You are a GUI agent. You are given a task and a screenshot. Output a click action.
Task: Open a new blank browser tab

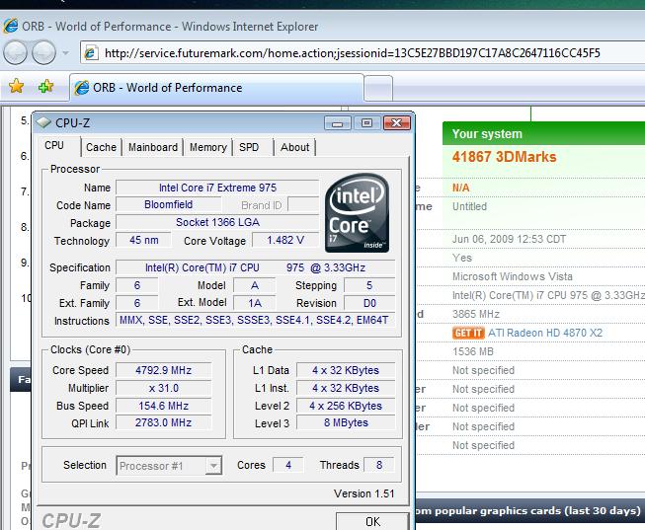point(378,88)
